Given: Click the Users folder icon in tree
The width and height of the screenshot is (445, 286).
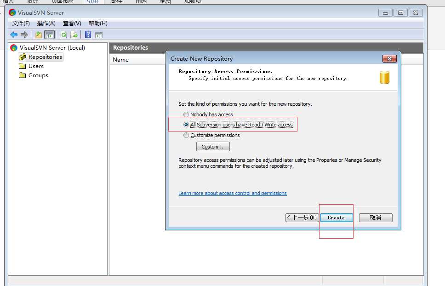Looking at the screenshot, I should click(x=23, y=66).
